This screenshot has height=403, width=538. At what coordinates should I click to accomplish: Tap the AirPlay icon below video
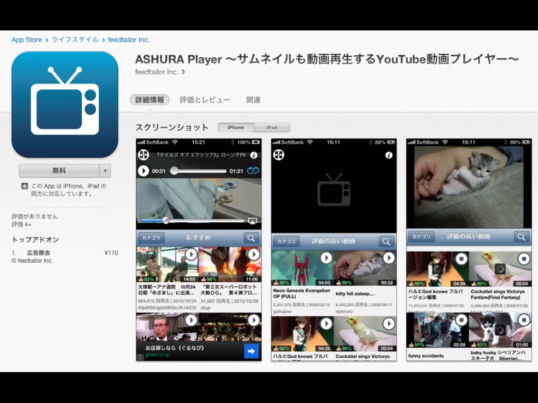click(252, 221)
